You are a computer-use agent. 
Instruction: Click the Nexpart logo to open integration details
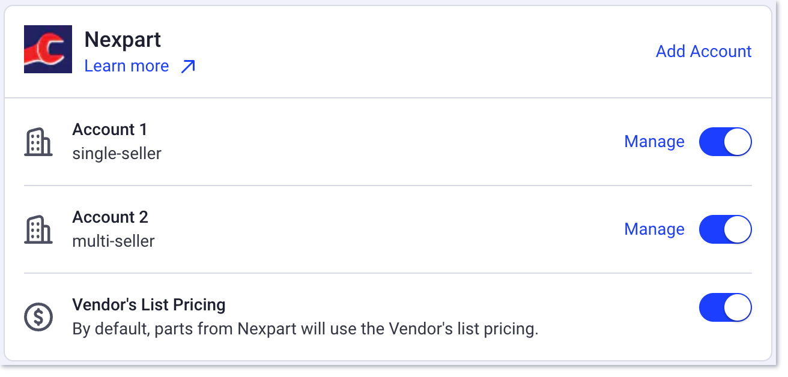pos(47,49)
